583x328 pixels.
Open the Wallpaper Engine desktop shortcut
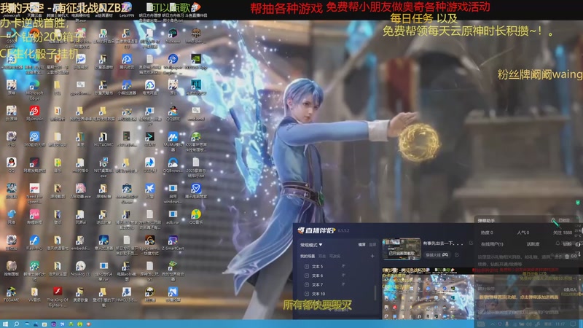click(x=173, y=63)
